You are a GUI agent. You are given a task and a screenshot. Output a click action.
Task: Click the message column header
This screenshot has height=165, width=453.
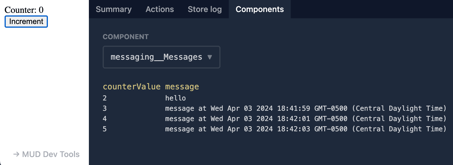182,86
